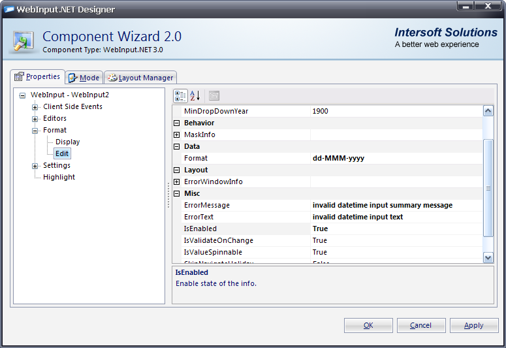Open the Layout Manager tab
Image resolution: width=506 pixels, height=348 pixels.
click(140, 78)
